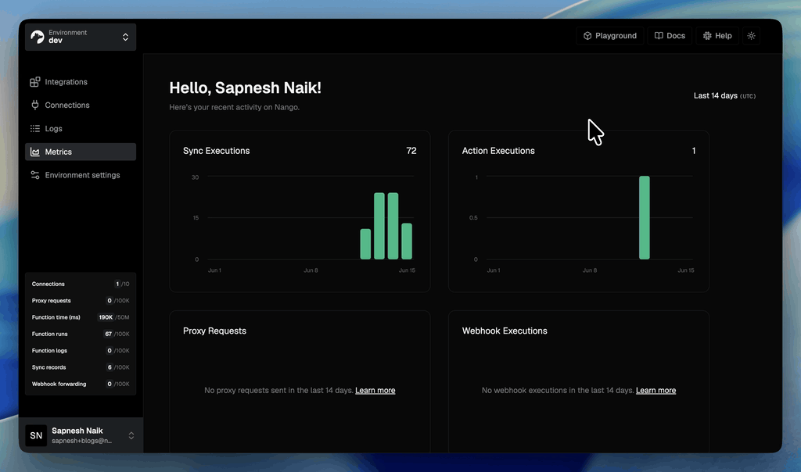Click the Sync Executions title
801x472 pixels.
[216, 151]
